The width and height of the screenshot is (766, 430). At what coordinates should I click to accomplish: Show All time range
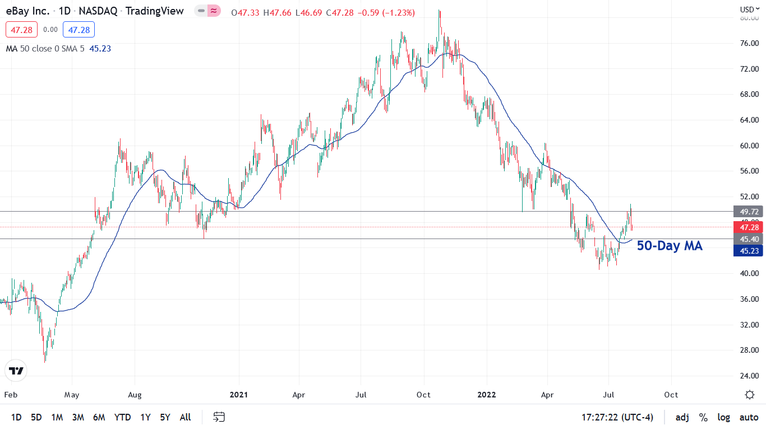(x=185, y=417)
